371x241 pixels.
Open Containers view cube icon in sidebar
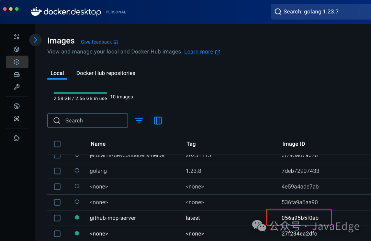coord(16,49)
